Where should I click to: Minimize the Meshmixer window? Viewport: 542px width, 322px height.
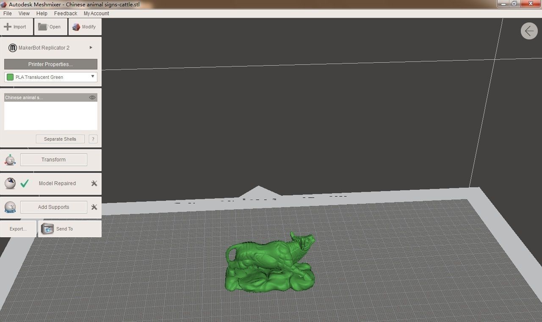pos(503,4)
